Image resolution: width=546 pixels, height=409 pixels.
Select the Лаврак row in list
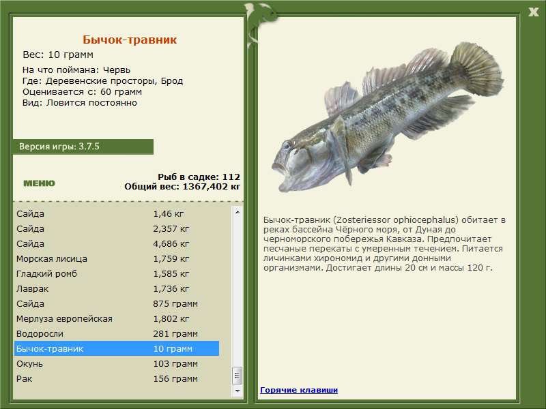coord(117,288)
